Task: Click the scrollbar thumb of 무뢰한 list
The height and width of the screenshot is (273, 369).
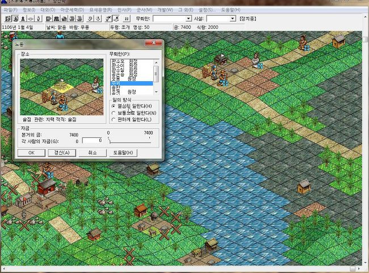Action: pyautogui.click(x=156, y=74)
